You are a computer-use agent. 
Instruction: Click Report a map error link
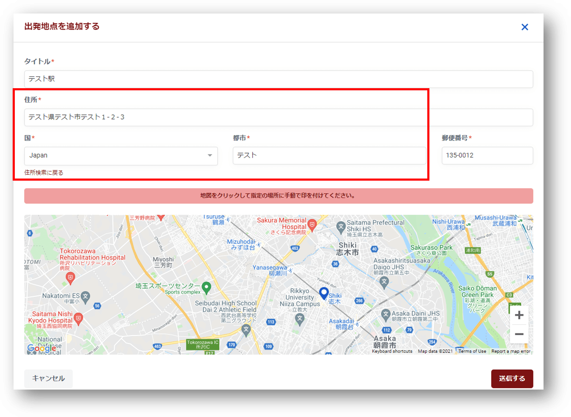tap(511, 351)
